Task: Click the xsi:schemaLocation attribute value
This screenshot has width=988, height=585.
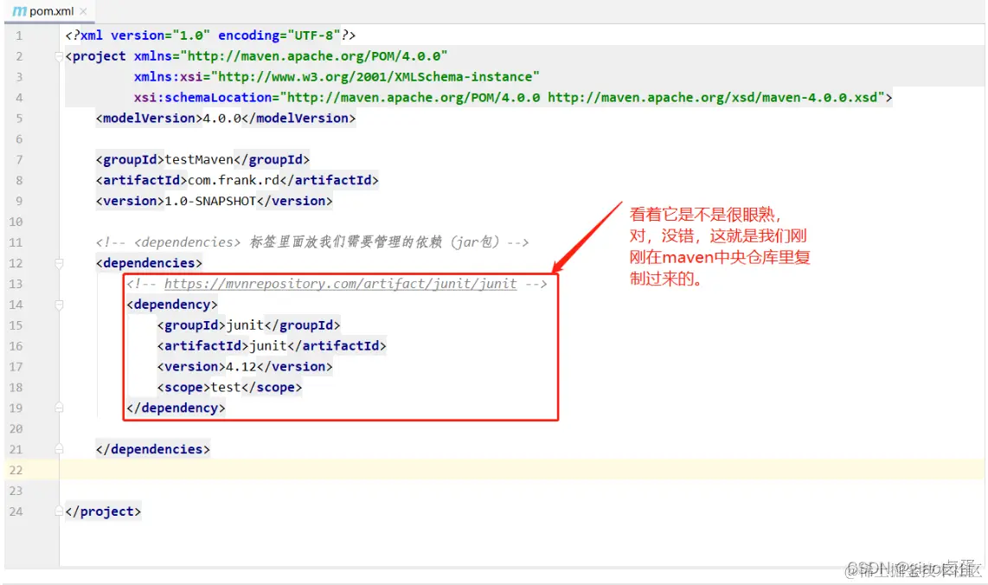Action: coord(582,98)
